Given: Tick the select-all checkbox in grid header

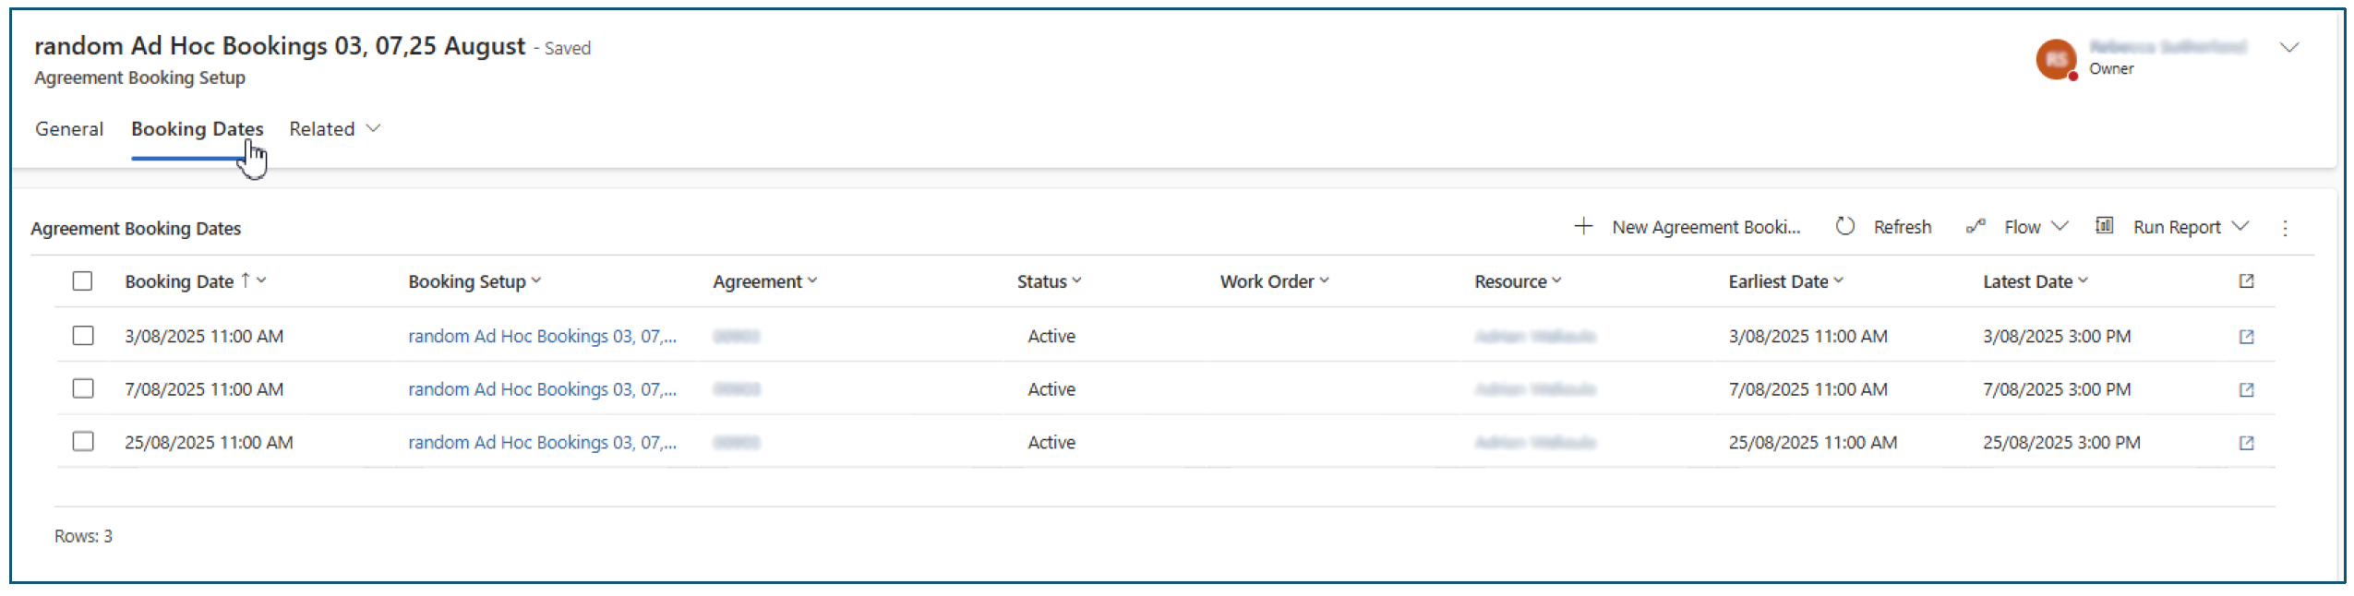Looking at the screenshot, I should pos(83,280).
